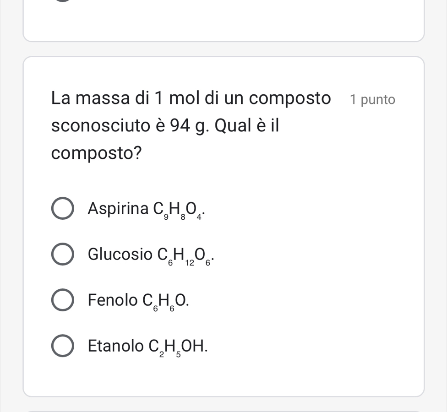447x412 pixels.
Task: Click the word Fenolo
Action: click(112, 300)
